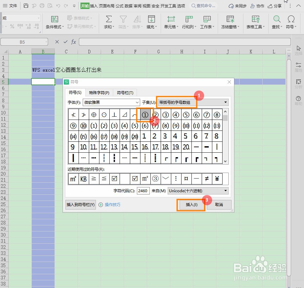Open the 文件 file menu
The image size is (304, 288).
(10, 6)
